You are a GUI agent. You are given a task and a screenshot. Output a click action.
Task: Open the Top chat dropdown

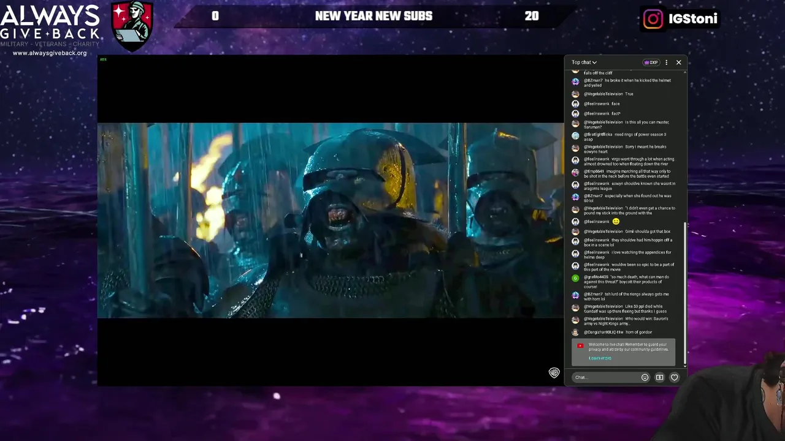pos(584,62)
